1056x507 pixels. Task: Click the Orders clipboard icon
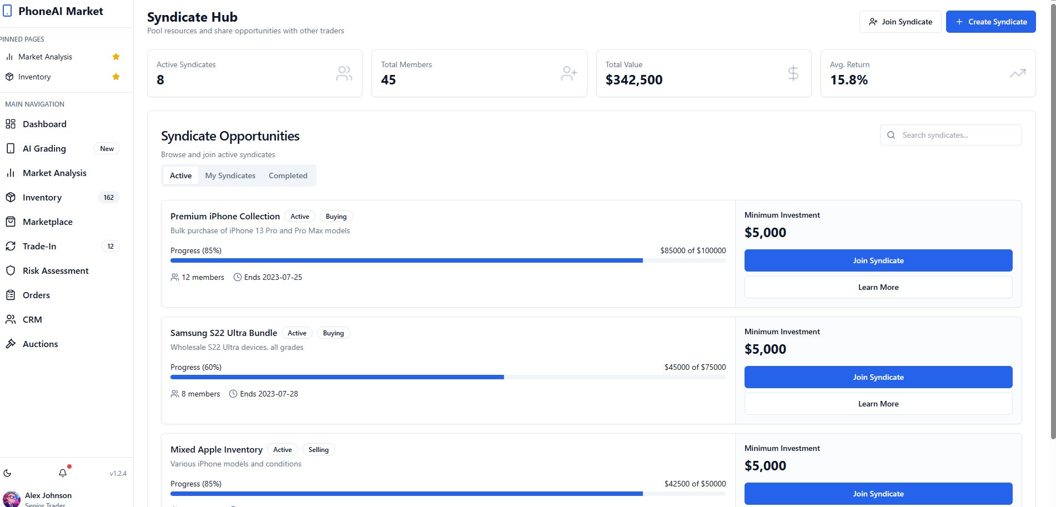click(11, 295)
